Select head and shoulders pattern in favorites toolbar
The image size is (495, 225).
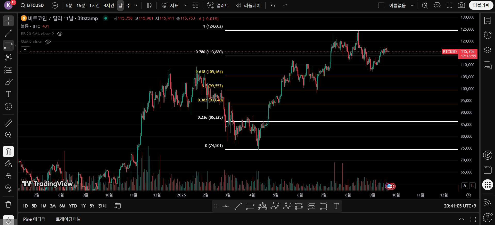click(x=262, y=206)
